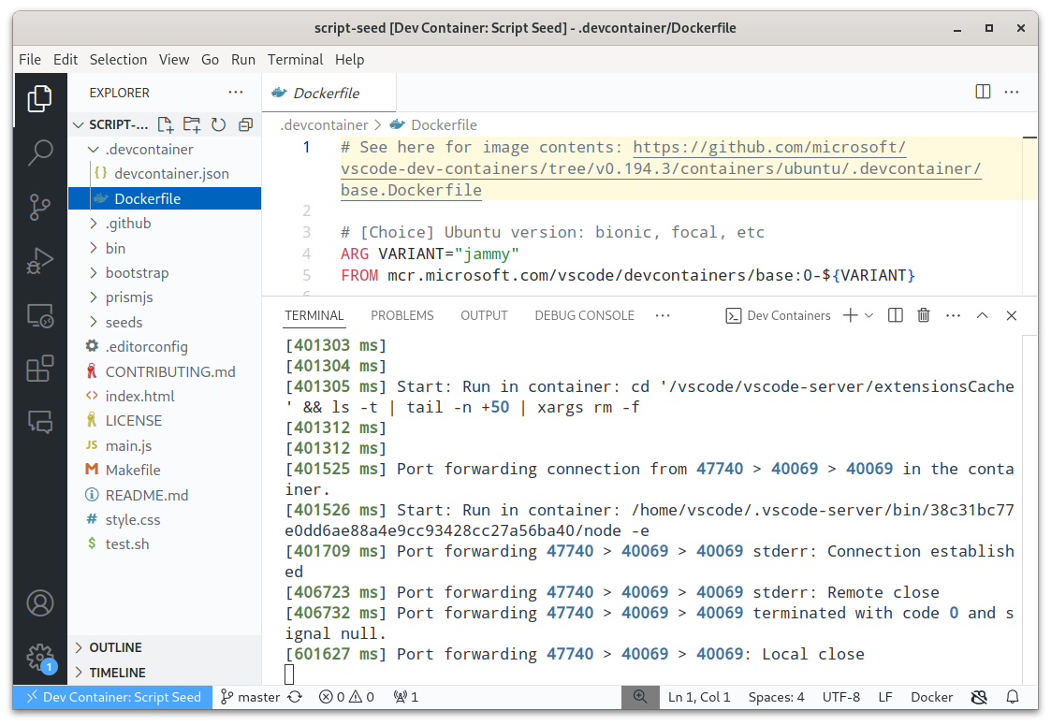This screenshot has width=1051, height=725.
Task: Toggle notifications bell in status bar
Action: tap(1013, 697)
